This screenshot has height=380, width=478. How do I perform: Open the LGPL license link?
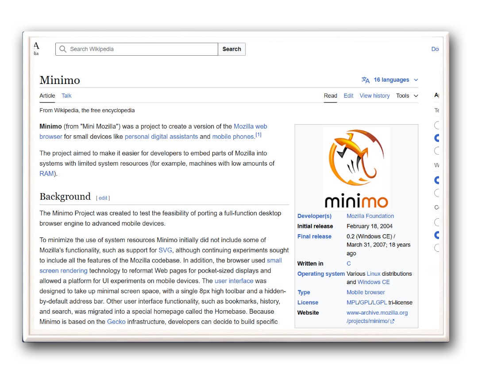point(380,302)
